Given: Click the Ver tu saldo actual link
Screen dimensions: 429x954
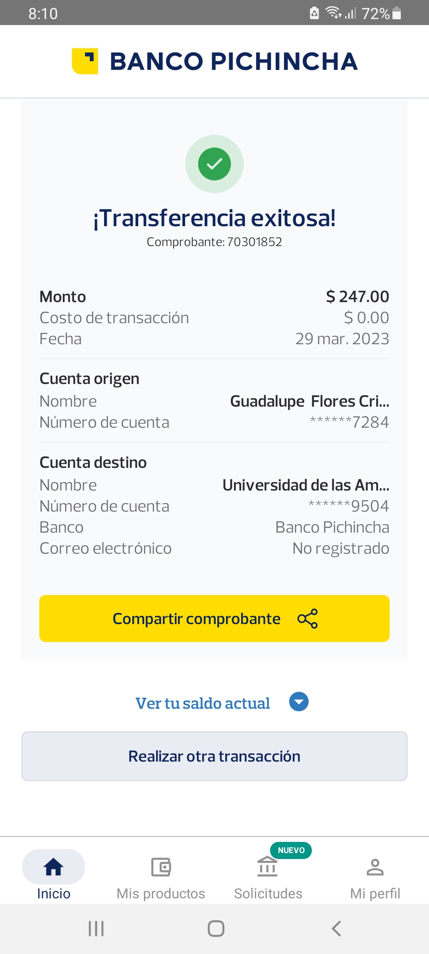Looking at the screenshot, I should click(203, 703).
